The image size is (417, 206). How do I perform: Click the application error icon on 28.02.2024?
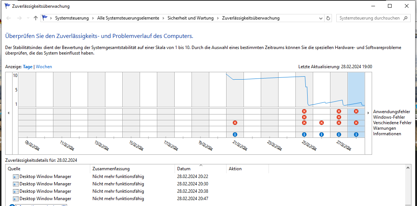[x=356, y=111]
